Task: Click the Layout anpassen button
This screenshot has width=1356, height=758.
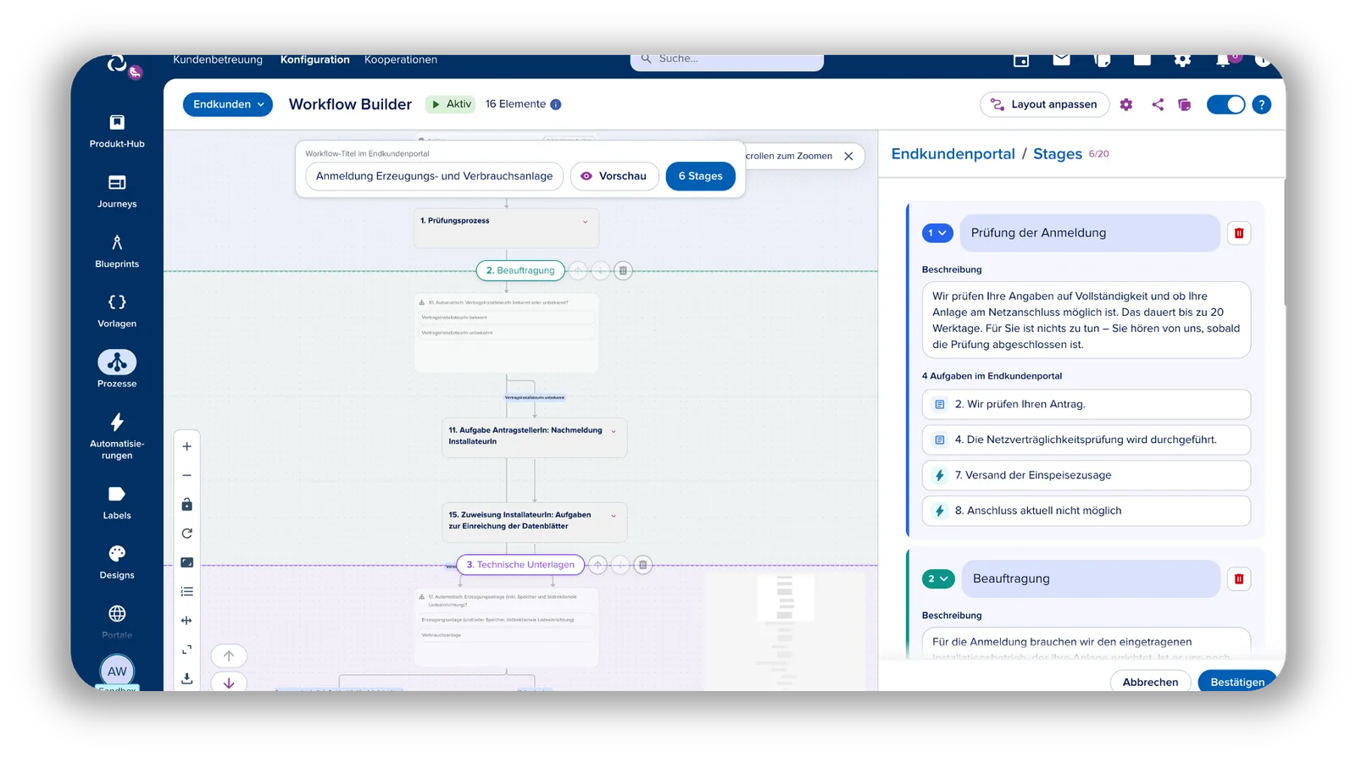Action: coord(1045,105)
